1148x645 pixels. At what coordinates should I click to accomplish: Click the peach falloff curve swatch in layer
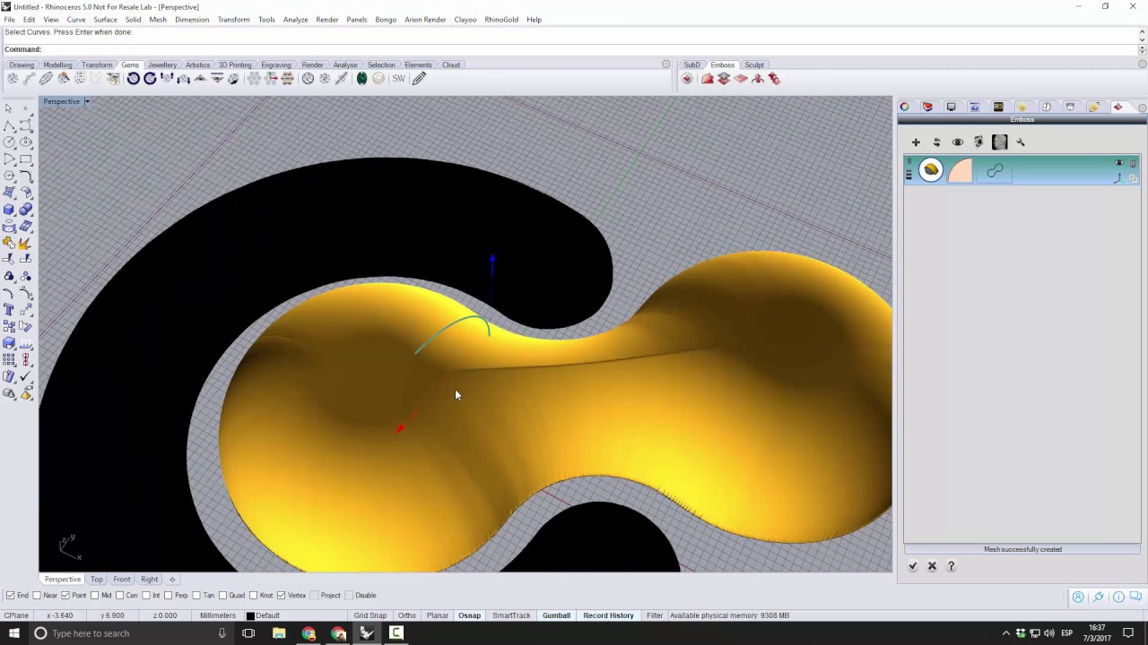[x=960, y=170]
